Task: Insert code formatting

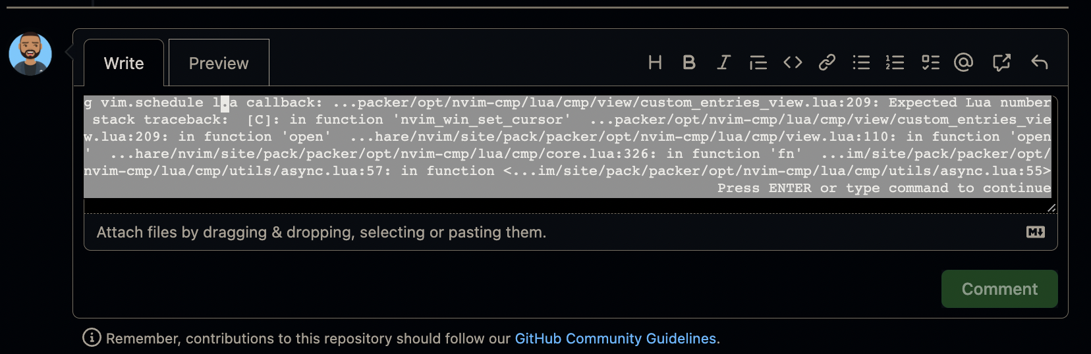Action: pyautogui.click(x=793, y=63)
